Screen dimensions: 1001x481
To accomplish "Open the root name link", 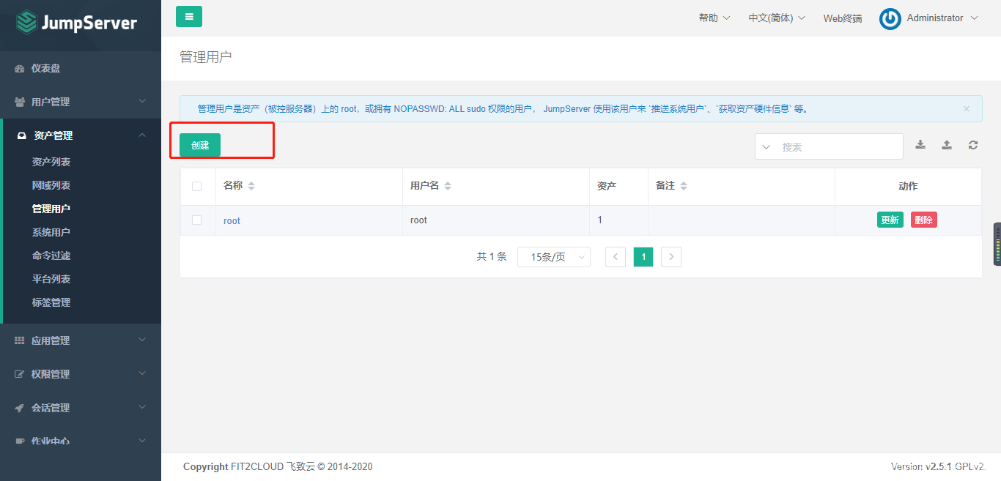I will click(232, 220).
